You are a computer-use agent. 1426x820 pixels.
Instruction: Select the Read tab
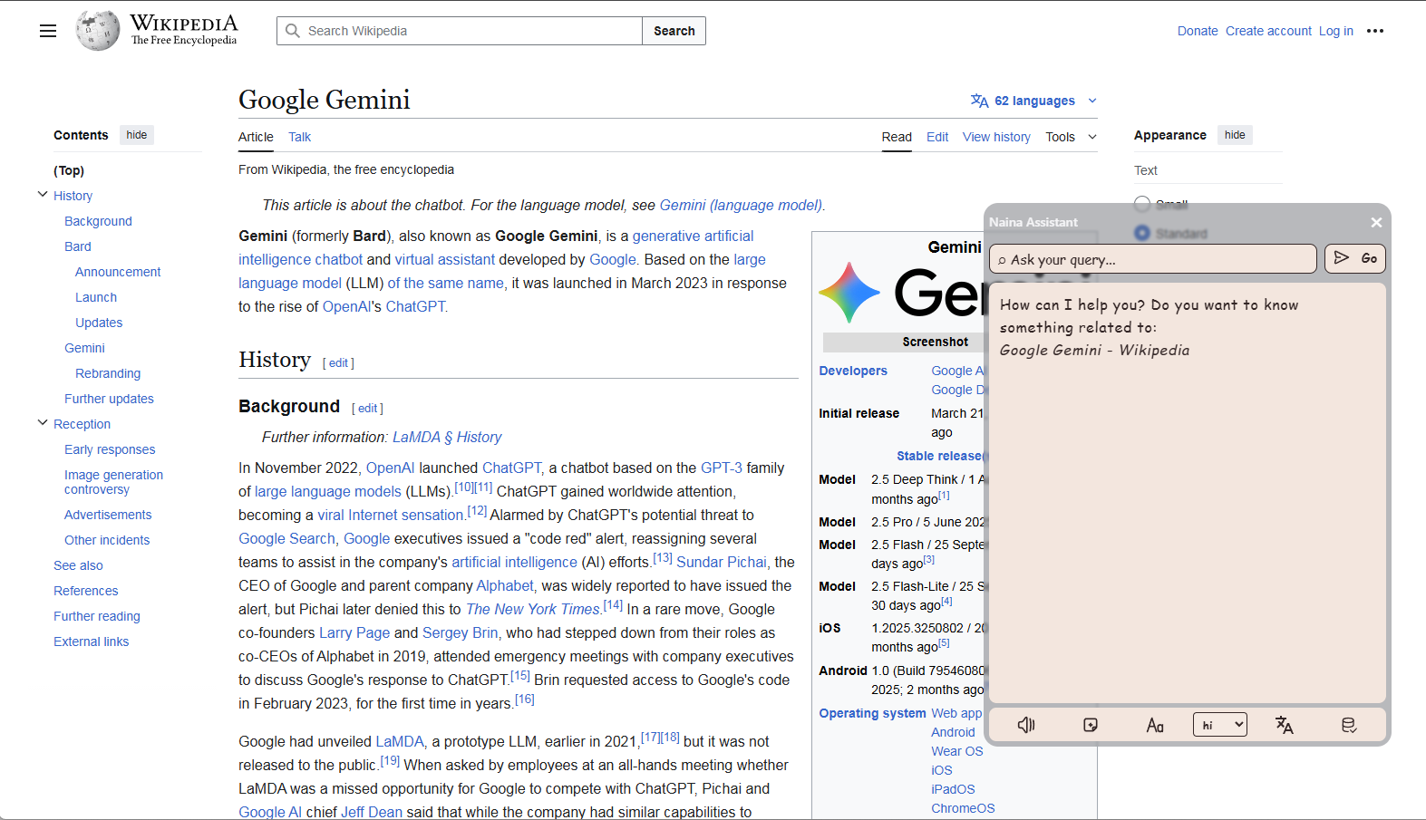pos(897,137)
